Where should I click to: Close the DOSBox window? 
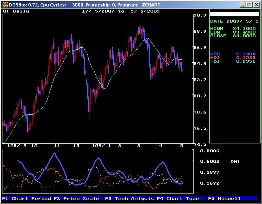256,5
